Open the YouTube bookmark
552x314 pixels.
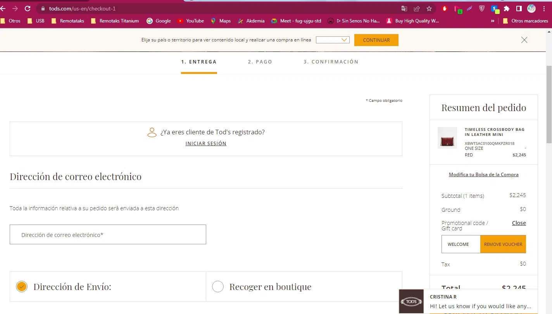tap(190, 21)
